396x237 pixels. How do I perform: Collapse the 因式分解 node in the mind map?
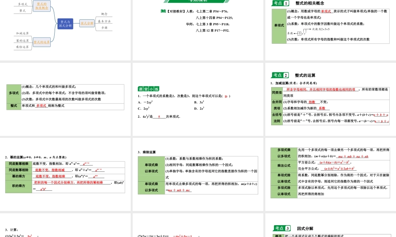[87, 23]
